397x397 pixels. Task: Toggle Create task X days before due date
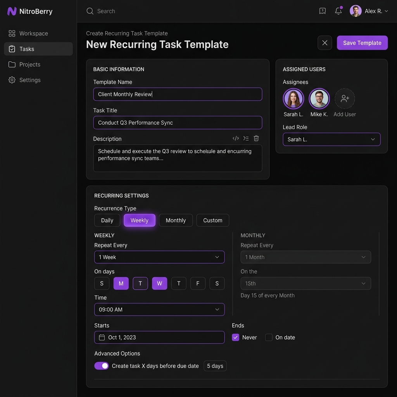pyautogui.click(x=102, y=366)
